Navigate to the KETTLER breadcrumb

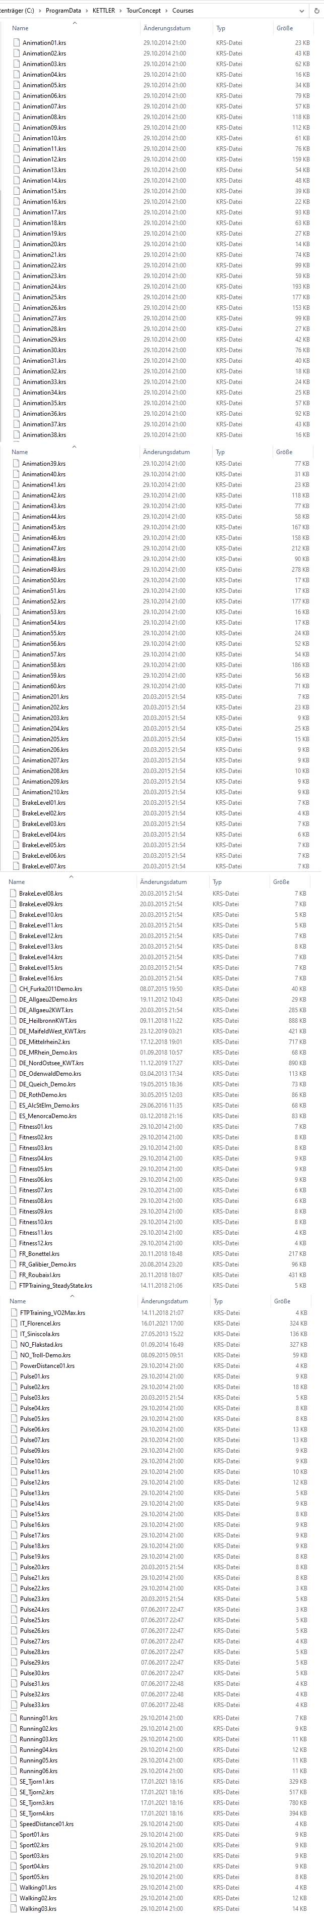click(x=104, y=11)
